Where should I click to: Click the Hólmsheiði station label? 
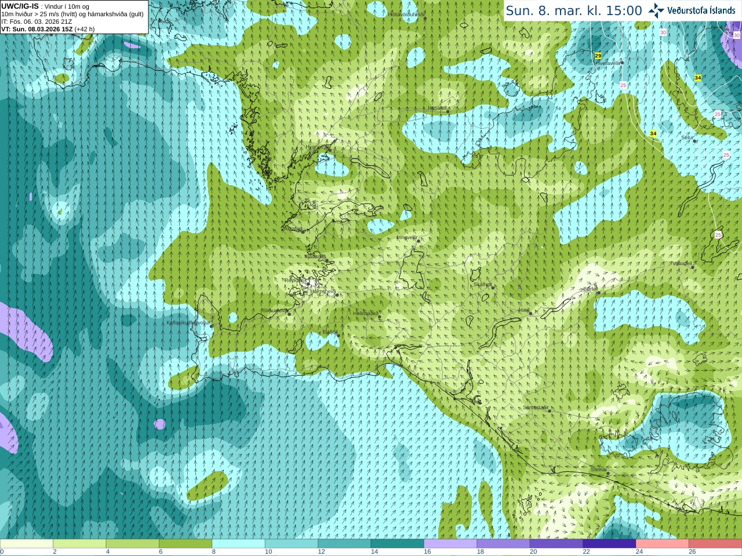pyautogui.click(x=323, y=291)
